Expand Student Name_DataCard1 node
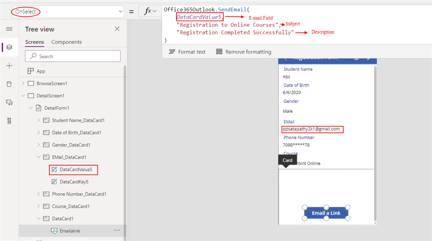 (38, 120)
